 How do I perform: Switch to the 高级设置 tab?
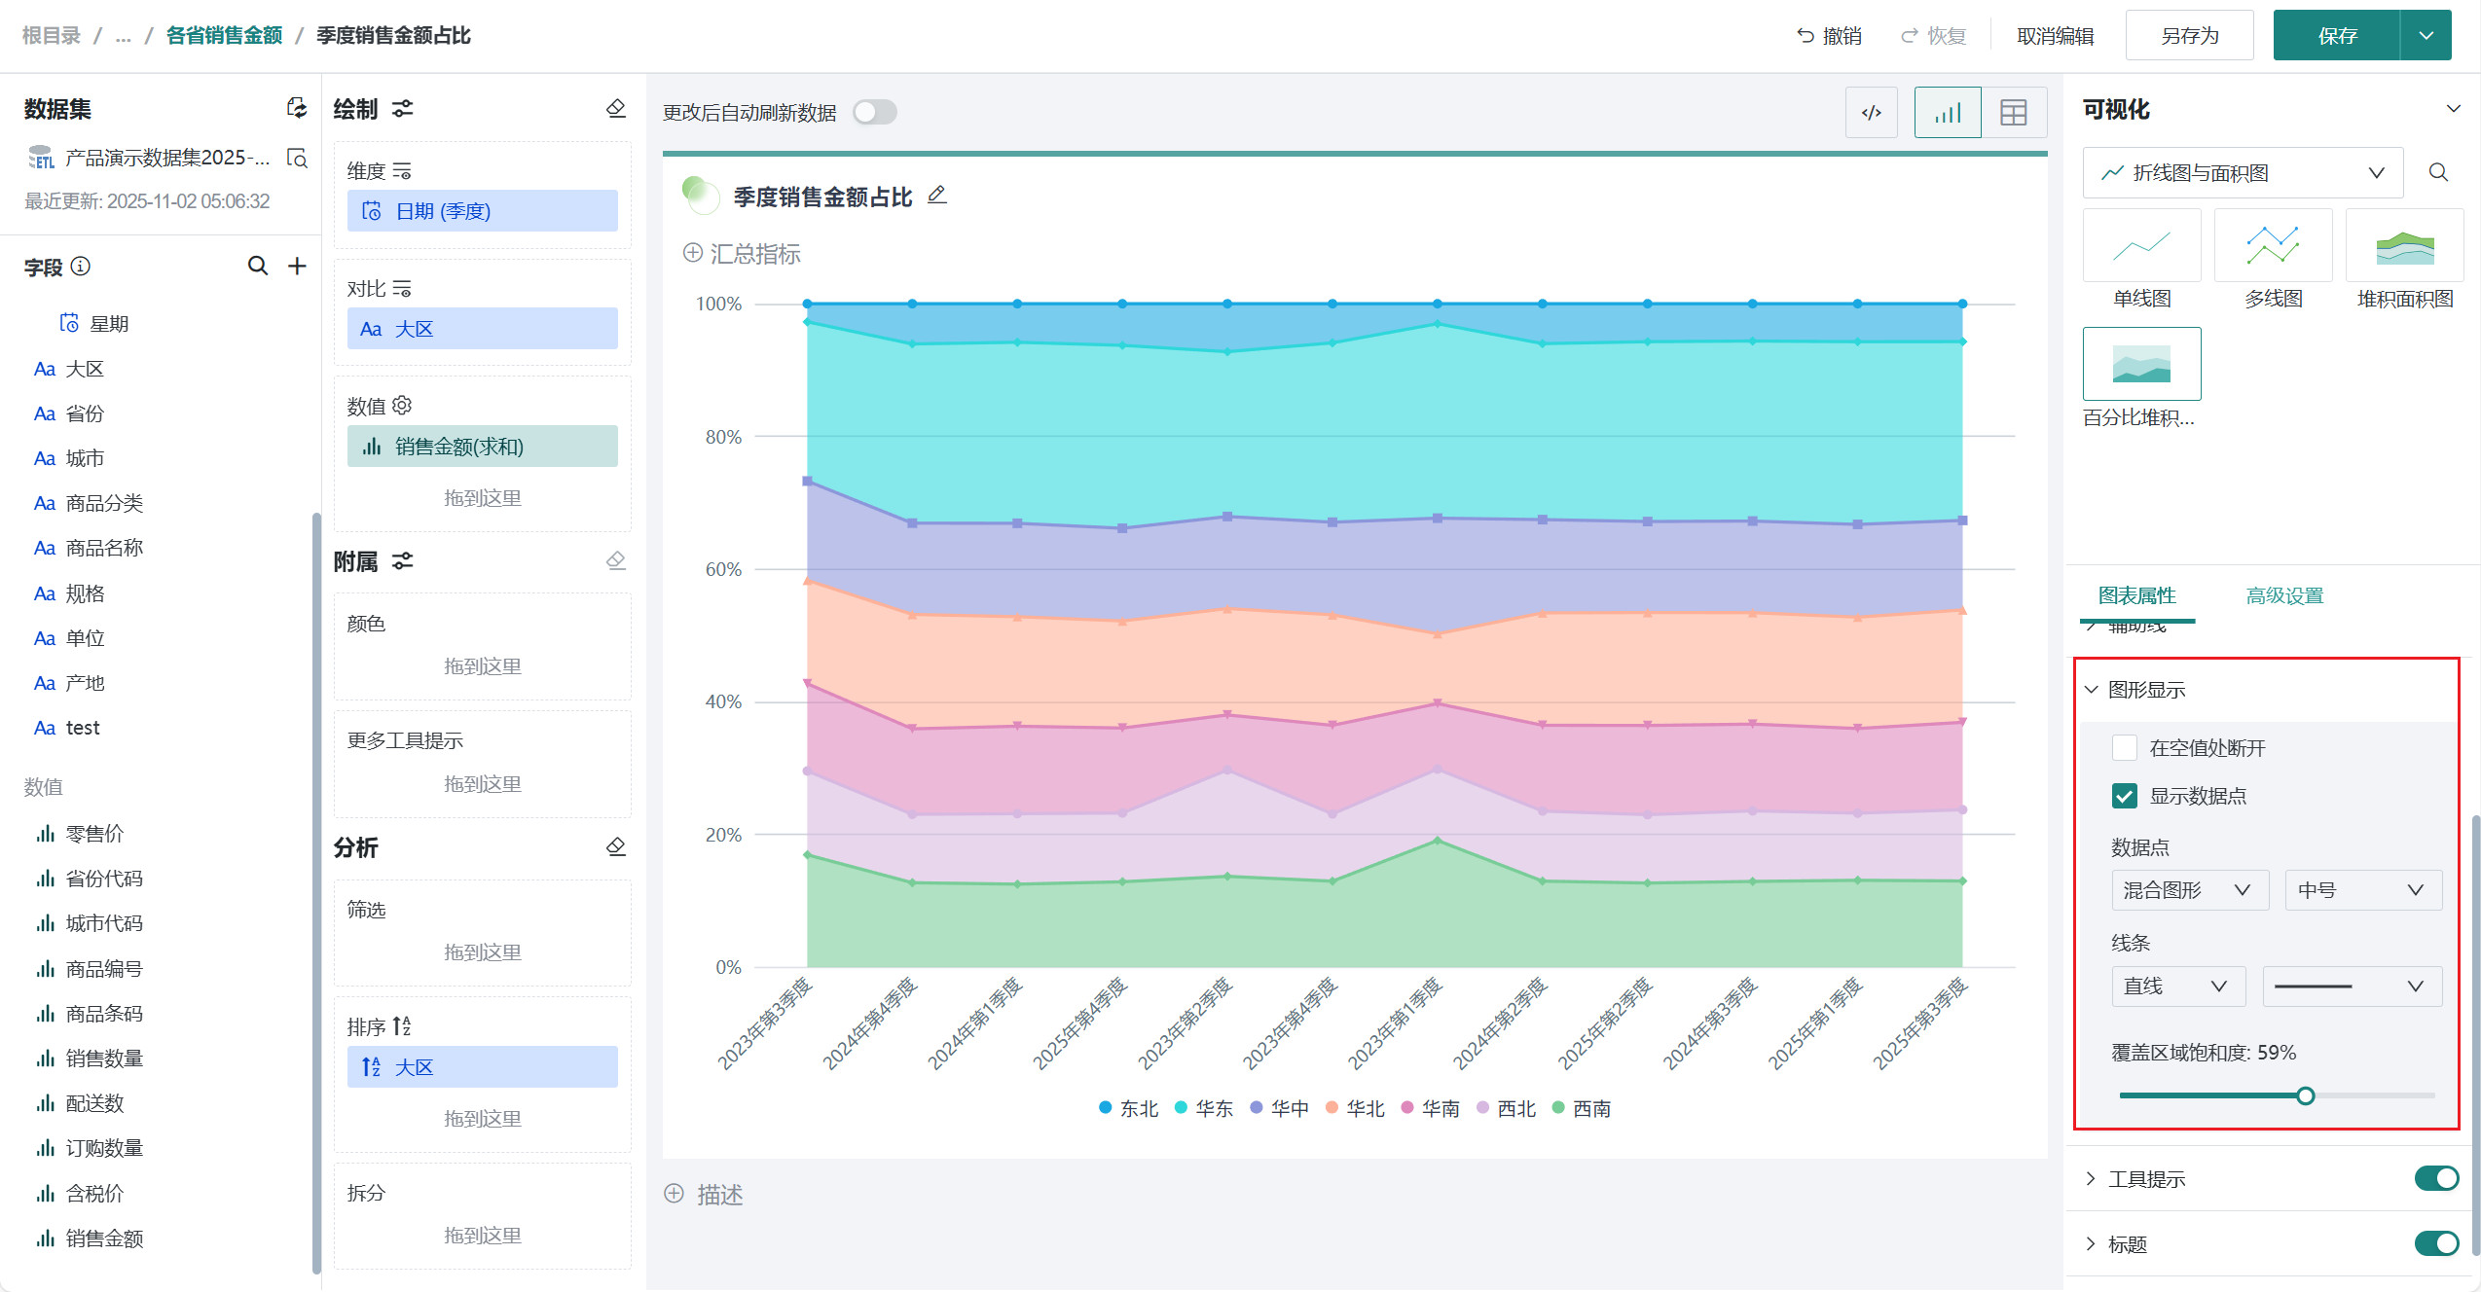(x=2284, y=595)
